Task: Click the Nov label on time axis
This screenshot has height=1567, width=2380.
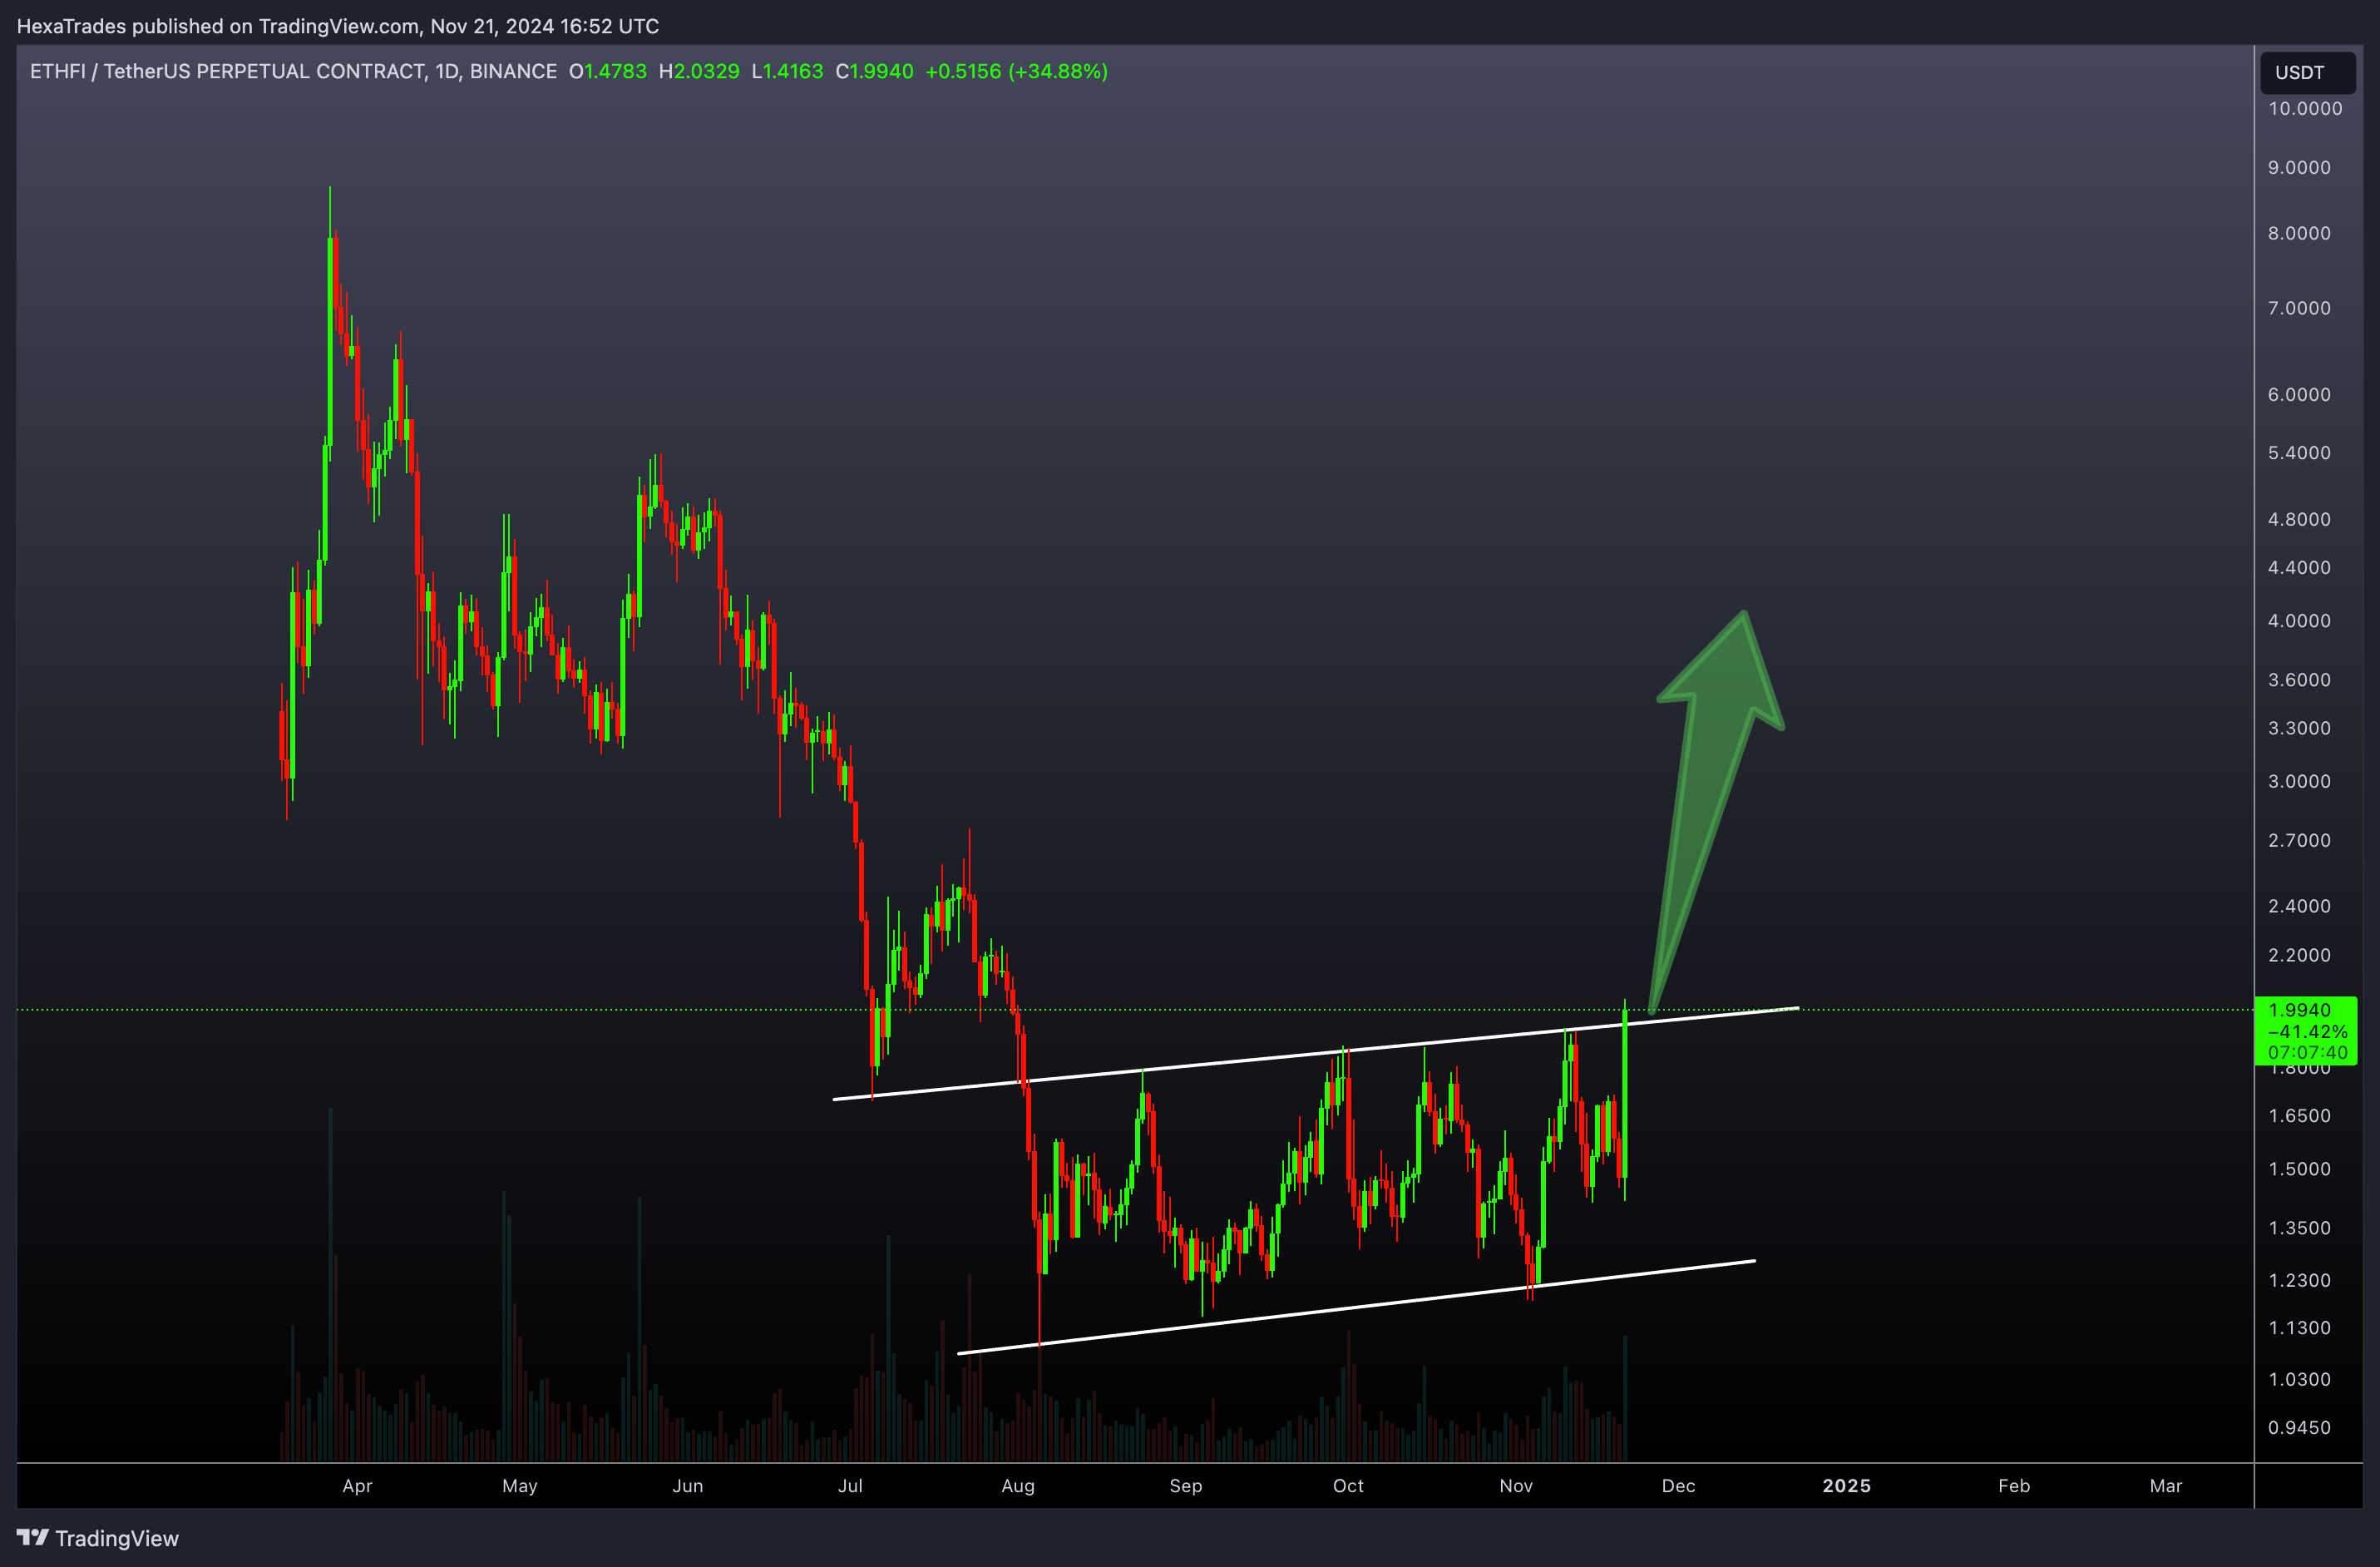Action: coord(1516,1486)
